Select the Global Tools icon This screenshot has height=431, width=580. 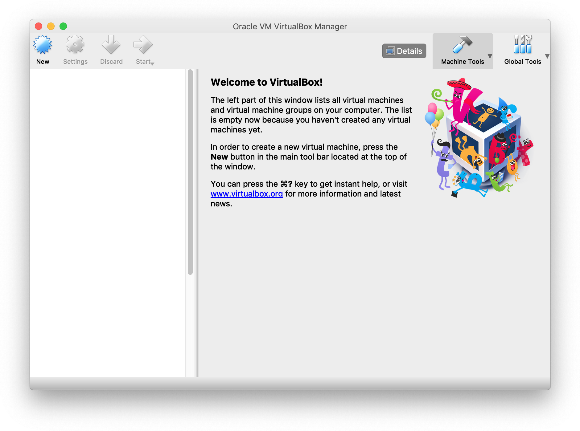point(523,44)
